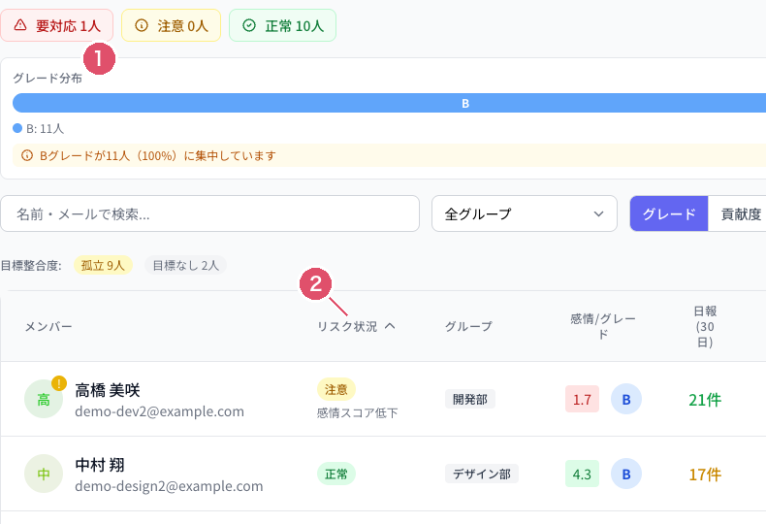This screenshot has height=524, width=766.
Task: Open member 高橋 美咲
Action: click(x=108, y=390)
